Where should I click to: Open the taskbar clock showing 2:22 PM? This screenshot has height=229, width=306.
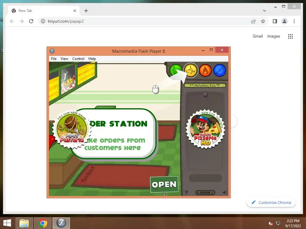tap(293, 223)
